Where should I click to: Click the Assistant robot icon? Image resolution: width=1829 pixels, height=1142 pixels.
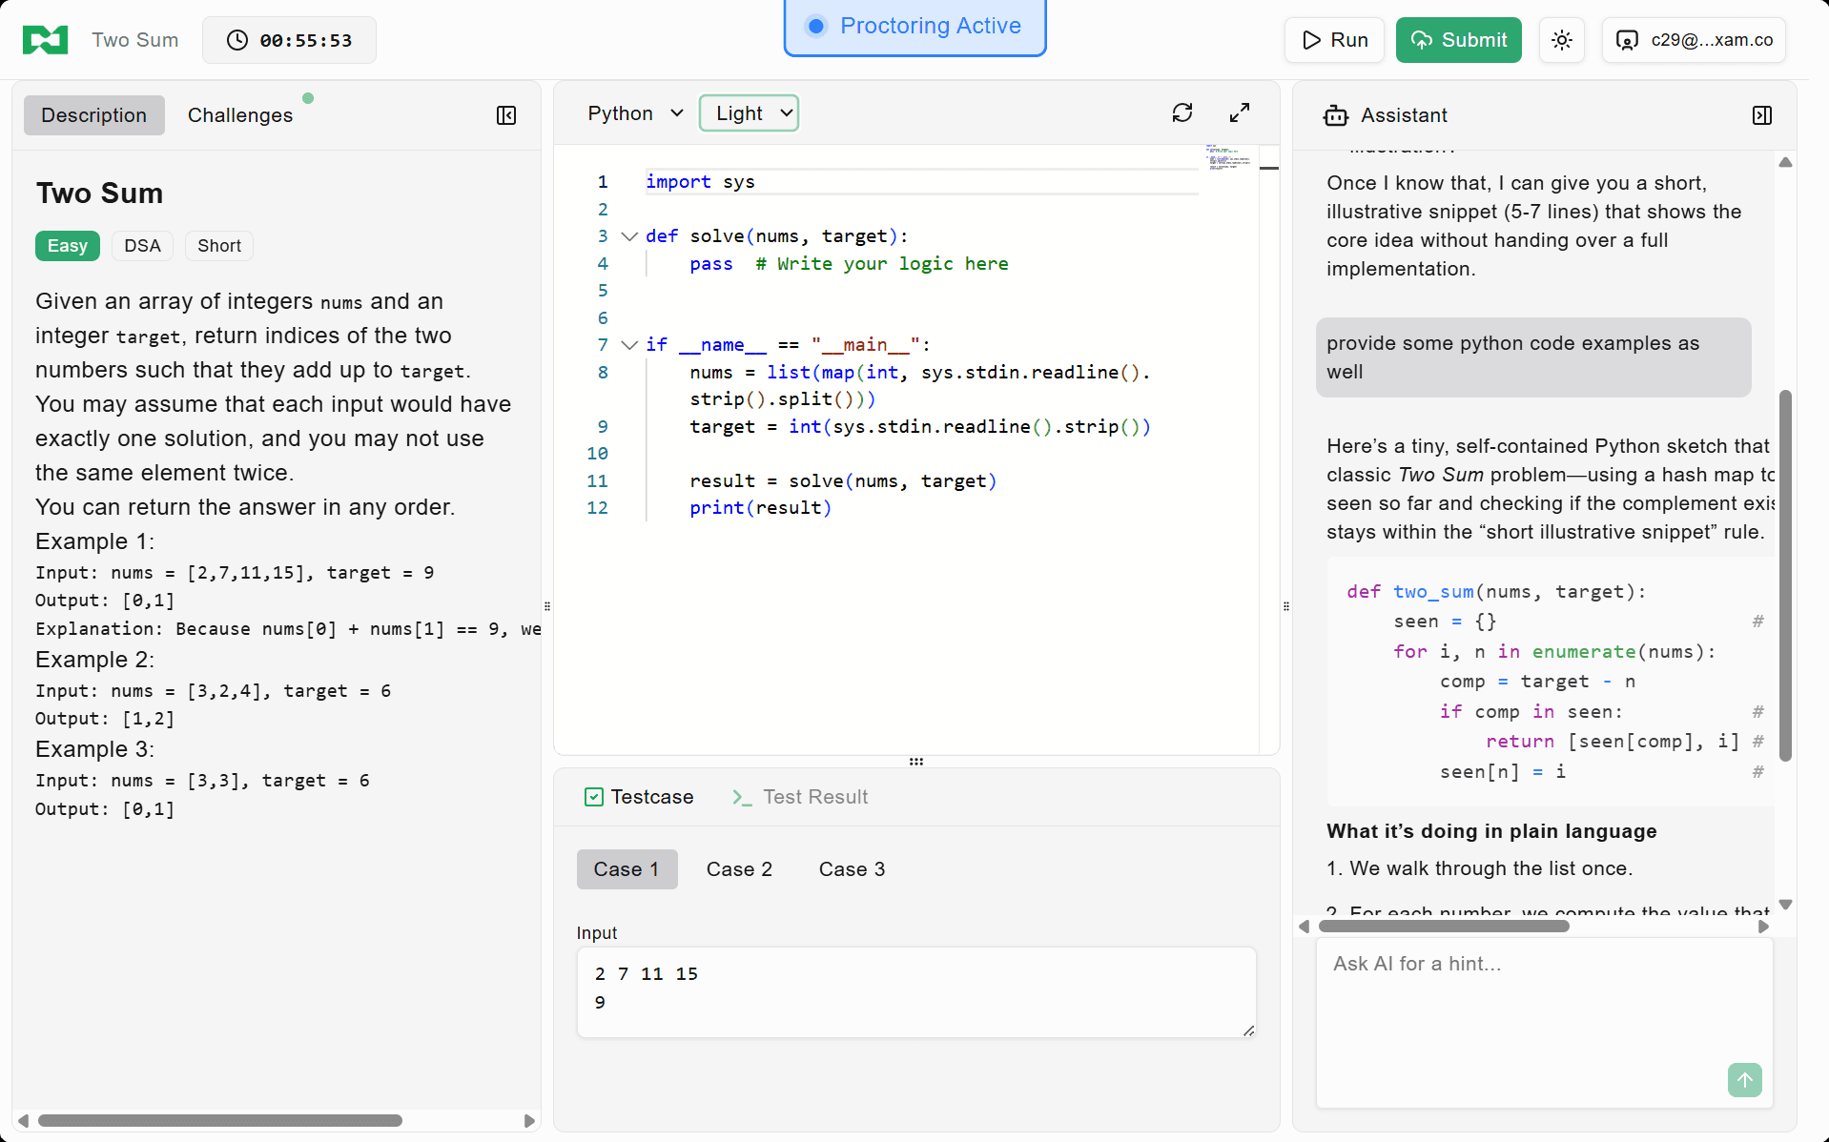tap(1335, 115)
